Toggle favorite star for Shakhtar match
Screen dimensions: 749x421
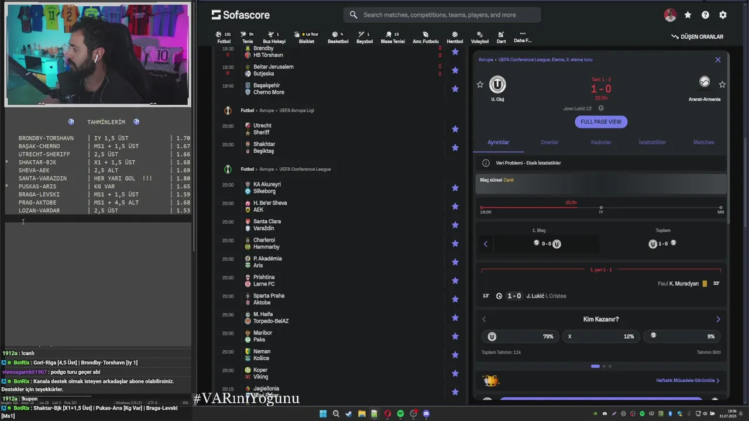click(x=455, y=147)
